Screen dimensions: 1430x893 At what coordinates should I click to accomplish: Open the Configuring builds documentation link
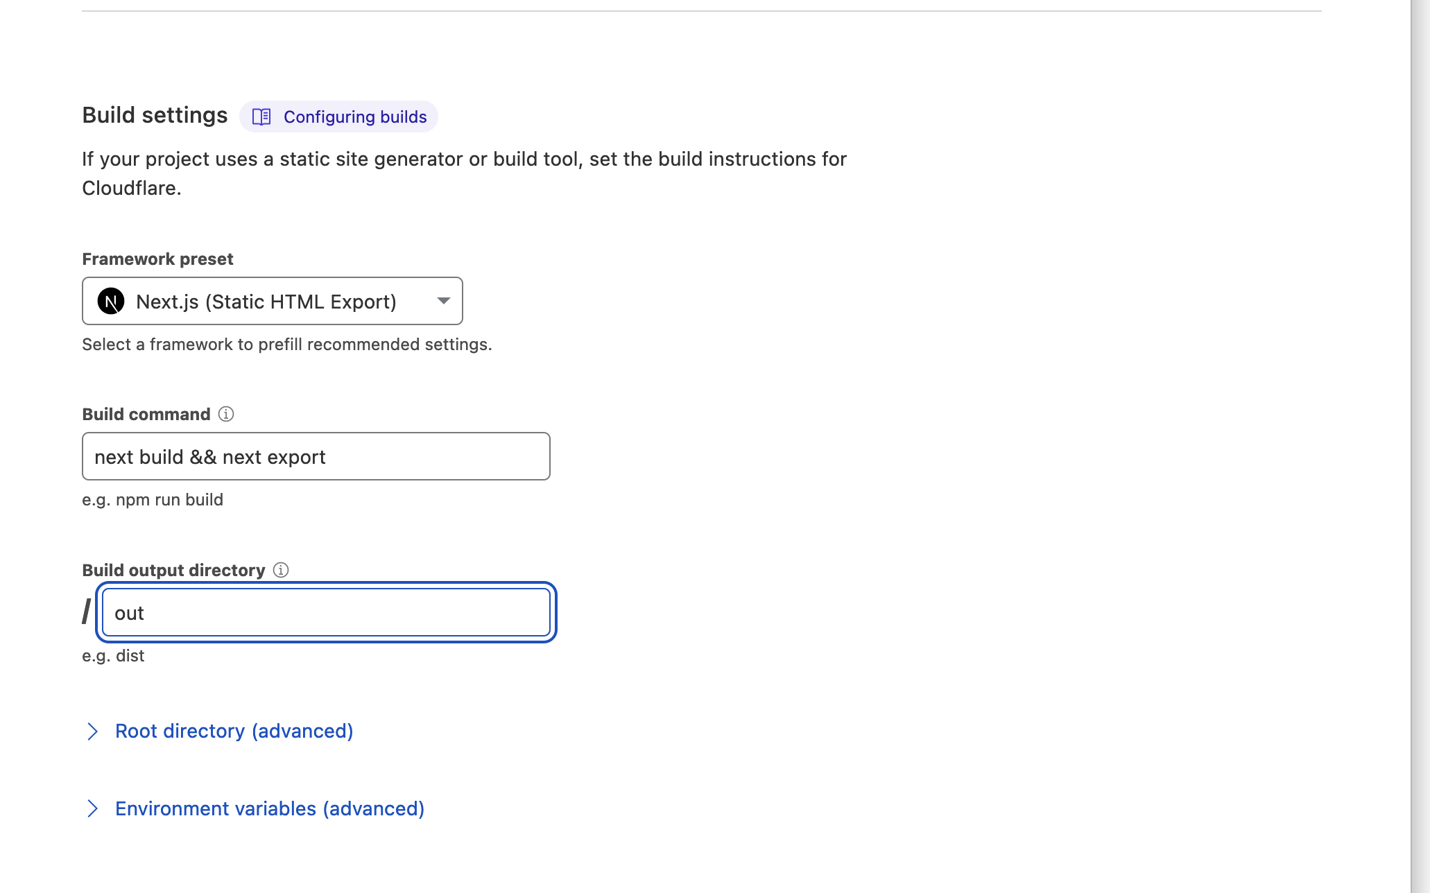pos(354,116)
